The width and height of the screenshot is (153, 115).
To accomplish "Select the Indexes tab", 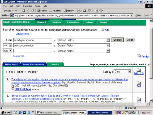I will (89, 22).
